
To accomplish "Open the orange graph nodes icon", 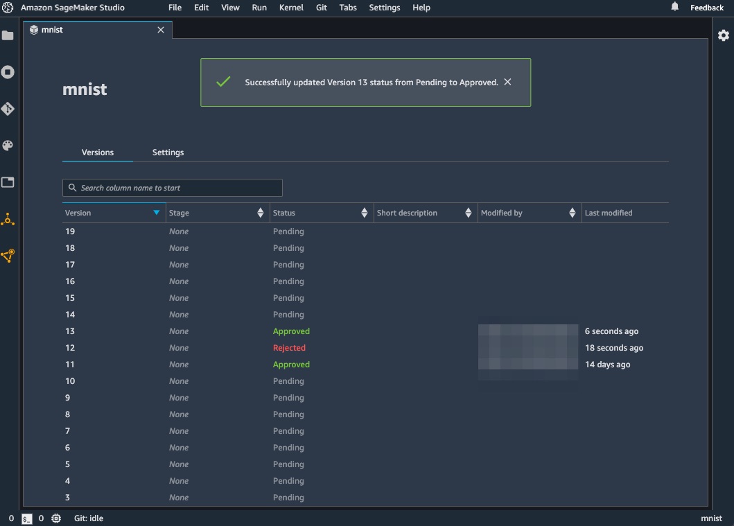I will point(8,256).
